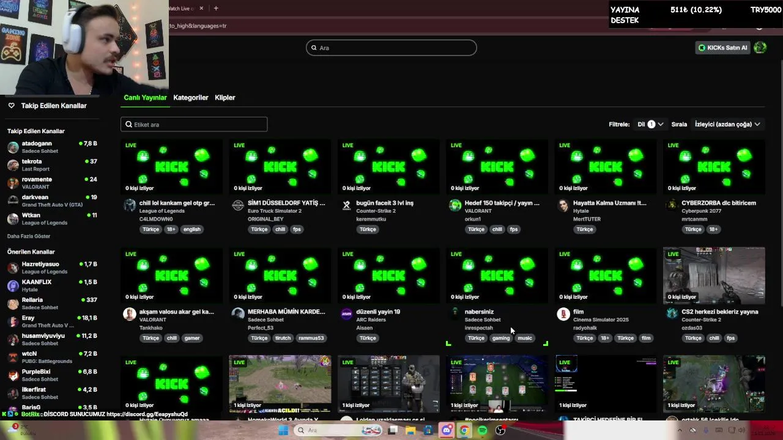
Task: Click the Aisaen channel avatar
Action: [346, 314]
